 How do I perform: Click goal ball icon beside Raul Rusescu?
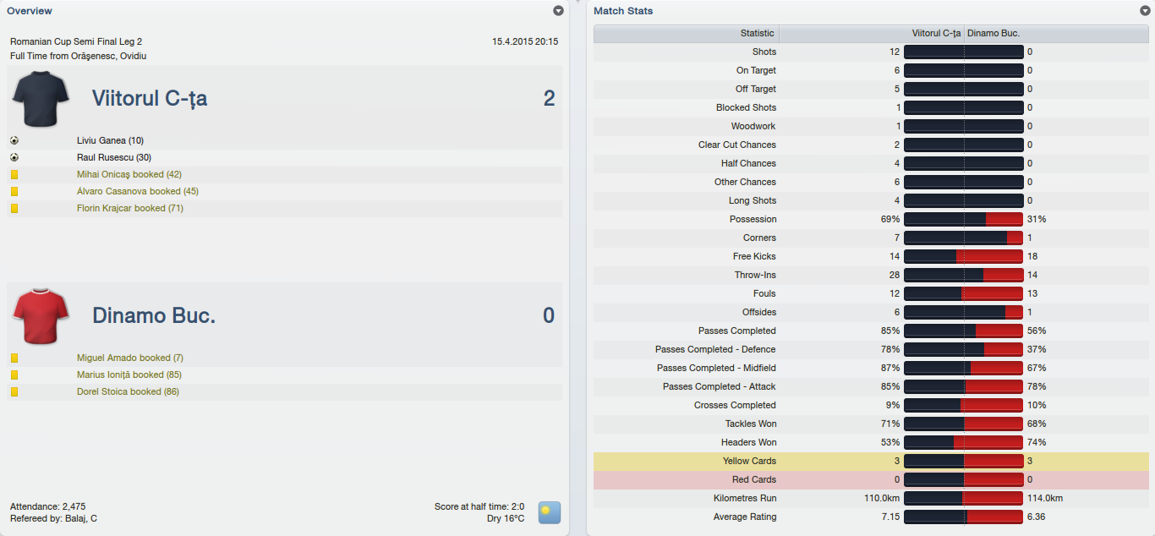14,157
